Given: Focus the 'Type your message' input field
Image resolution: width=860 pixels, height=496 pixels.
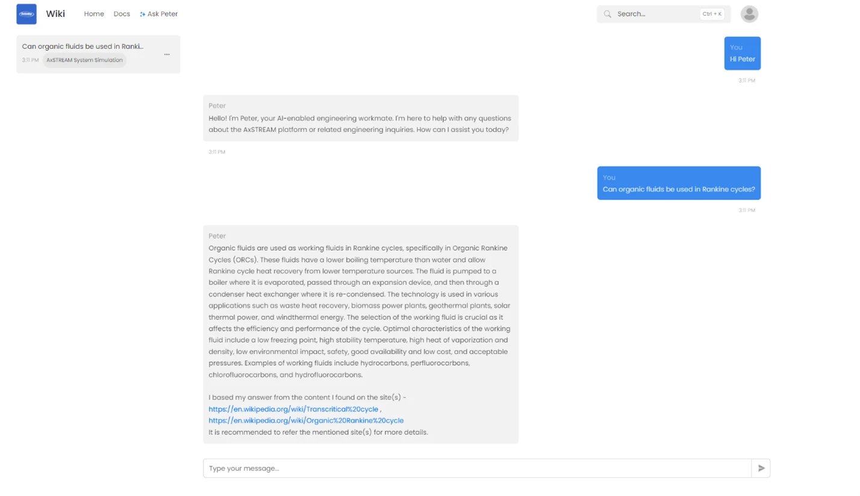Looking at the screenshot, I should (x=476, y=468).
